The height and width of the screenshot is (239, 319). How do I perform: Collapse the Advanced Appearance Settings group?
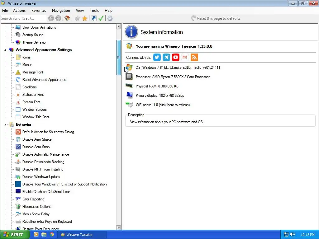6,50
